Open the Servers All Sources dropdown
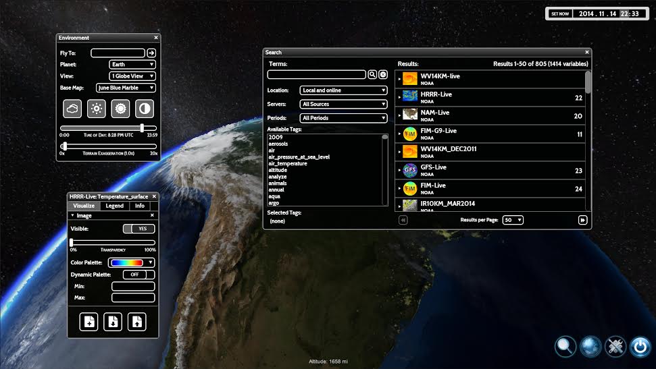Screen dimensions: 656x369 [344, 104]
